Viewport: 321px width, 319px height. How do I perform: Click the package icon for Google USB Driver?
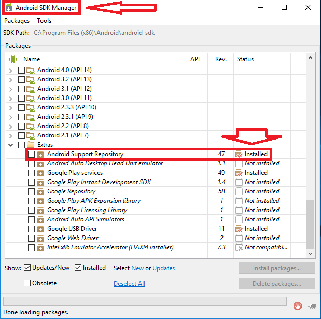click(x=40, y=229)
